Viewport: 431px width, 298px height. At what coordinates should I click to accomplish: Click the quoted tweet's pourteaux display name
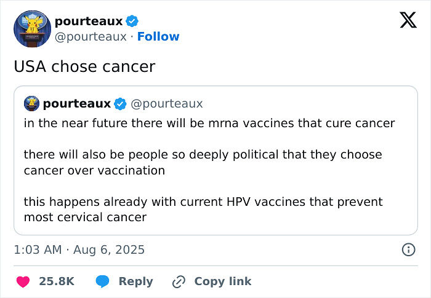(x=77, y=103)
